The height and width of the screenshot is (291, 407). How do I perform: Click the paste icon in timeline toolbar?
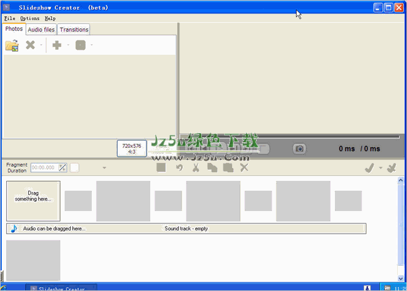(x=228, y=168)
